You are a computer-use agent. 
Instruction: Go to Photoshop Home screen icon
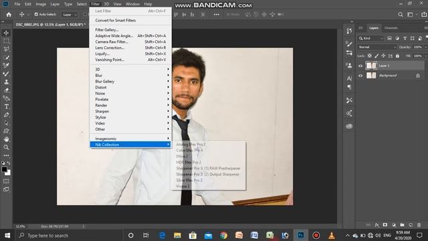[x=9, y=15]
